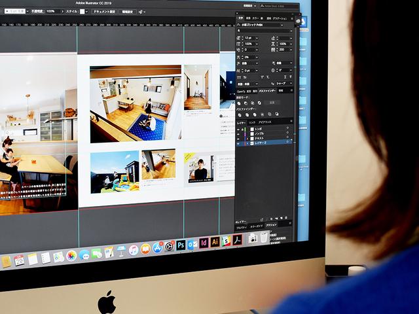Expand the レイヤー 2 layer disclosure triangle

[x=246, y=142]
